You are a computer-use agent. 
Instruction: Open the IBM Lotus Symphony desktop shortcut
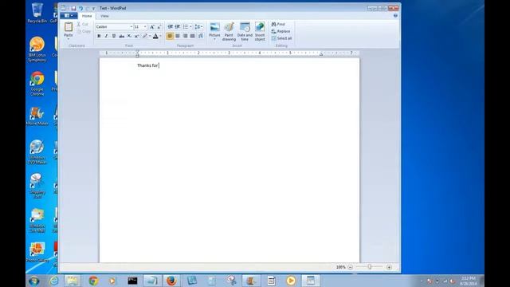(37, 49)
